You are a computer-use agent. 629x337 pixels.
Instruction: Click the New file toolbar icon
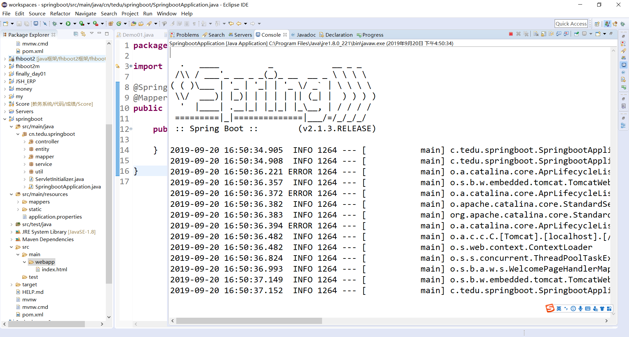tap(6, 24)
